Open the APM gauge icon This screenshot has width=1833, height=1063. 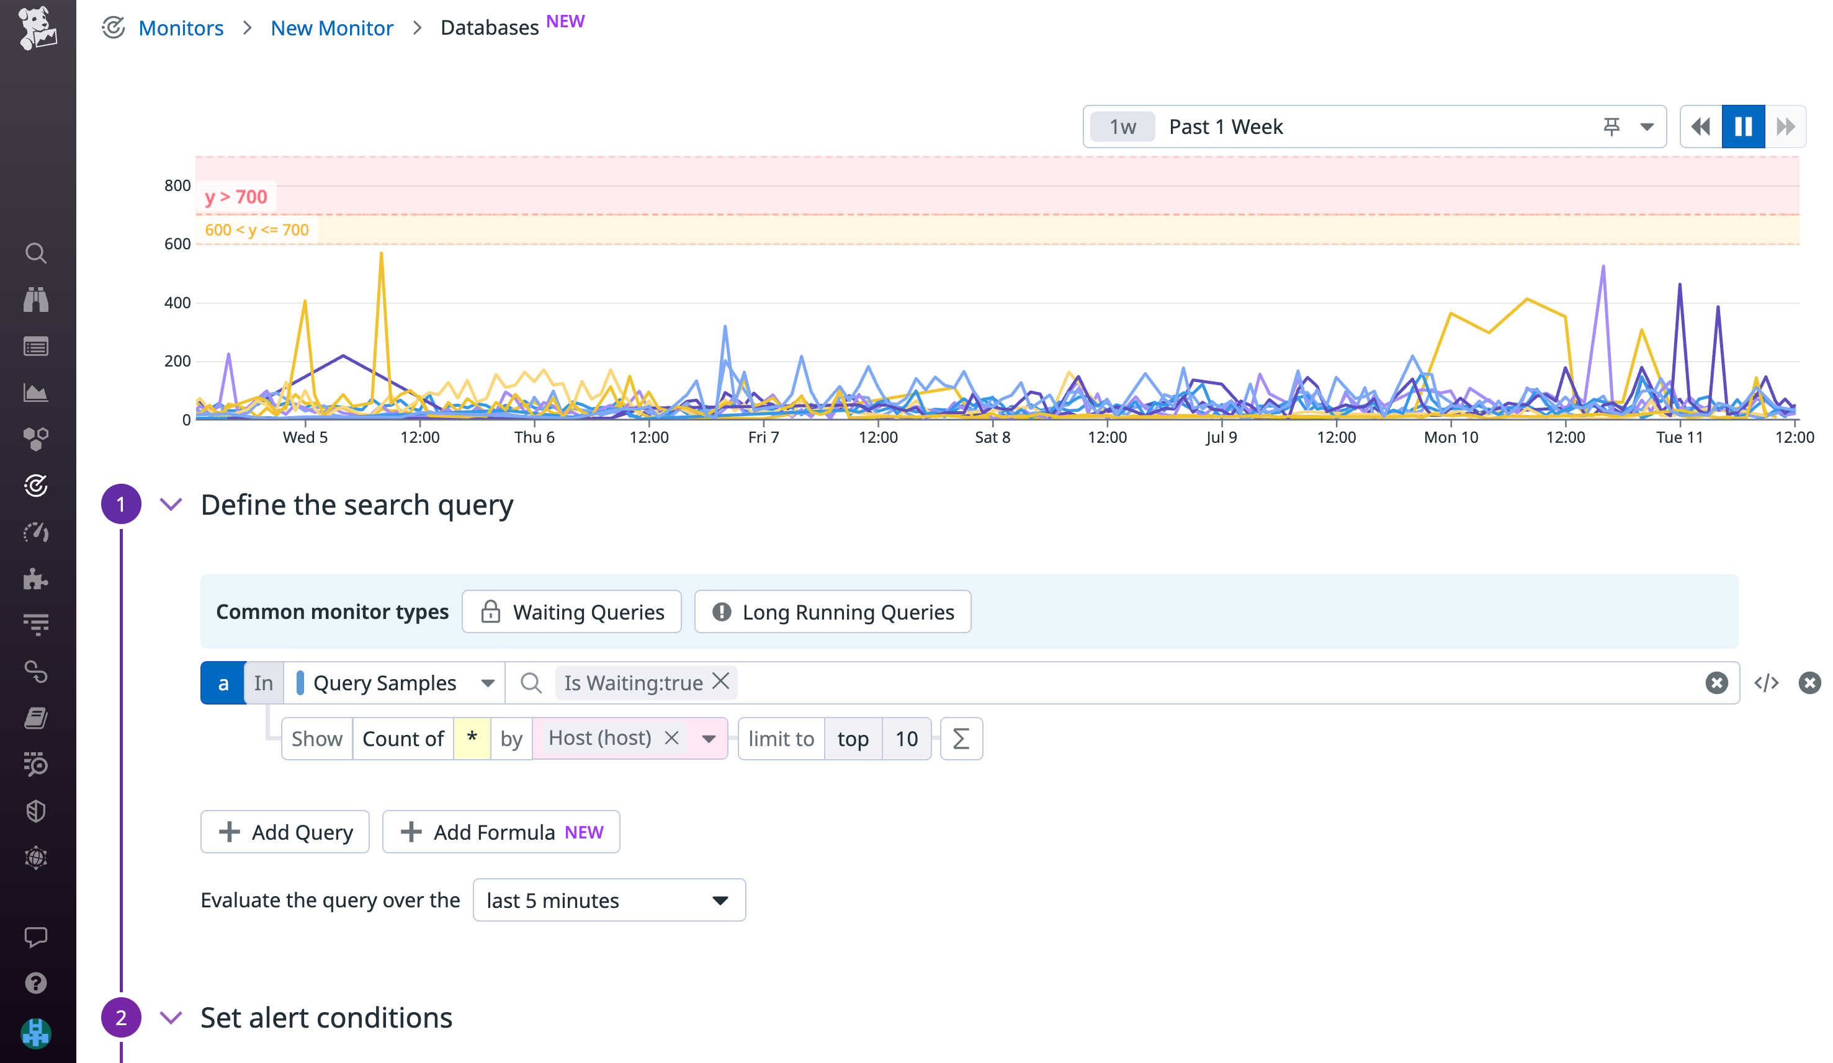(37, 532)
